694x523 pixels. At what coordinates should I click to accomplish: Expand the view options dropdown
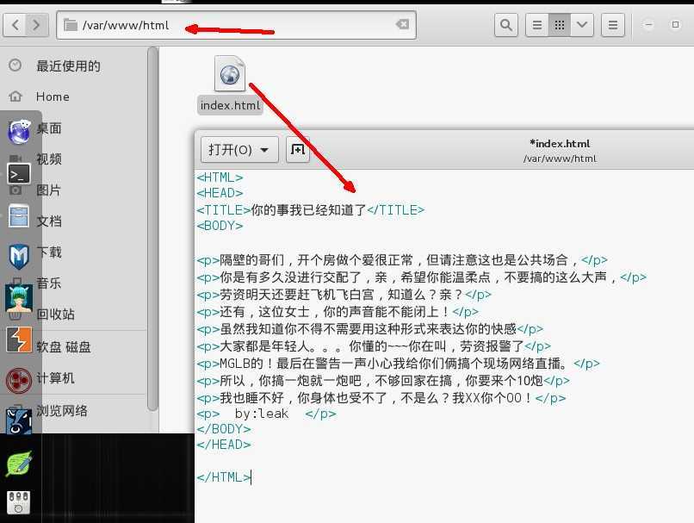582,25
